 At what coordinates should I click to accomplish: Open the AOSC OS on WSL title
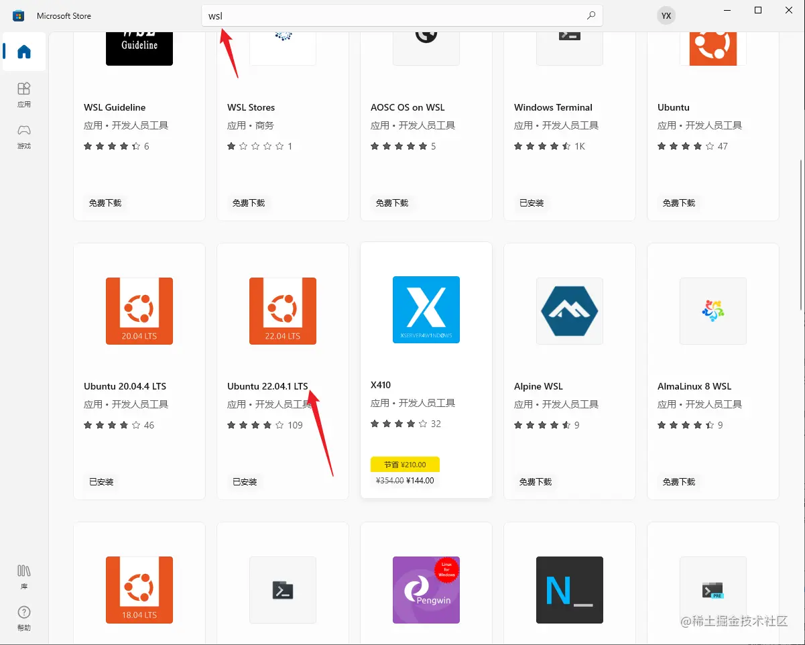(408, 107)
